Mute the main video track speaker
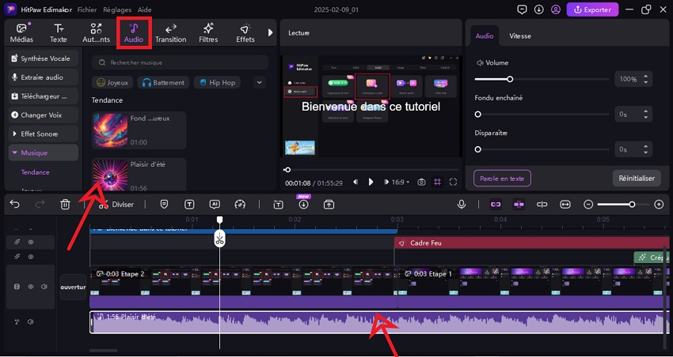This screenshot has width=673, height=357. point(44,287)
